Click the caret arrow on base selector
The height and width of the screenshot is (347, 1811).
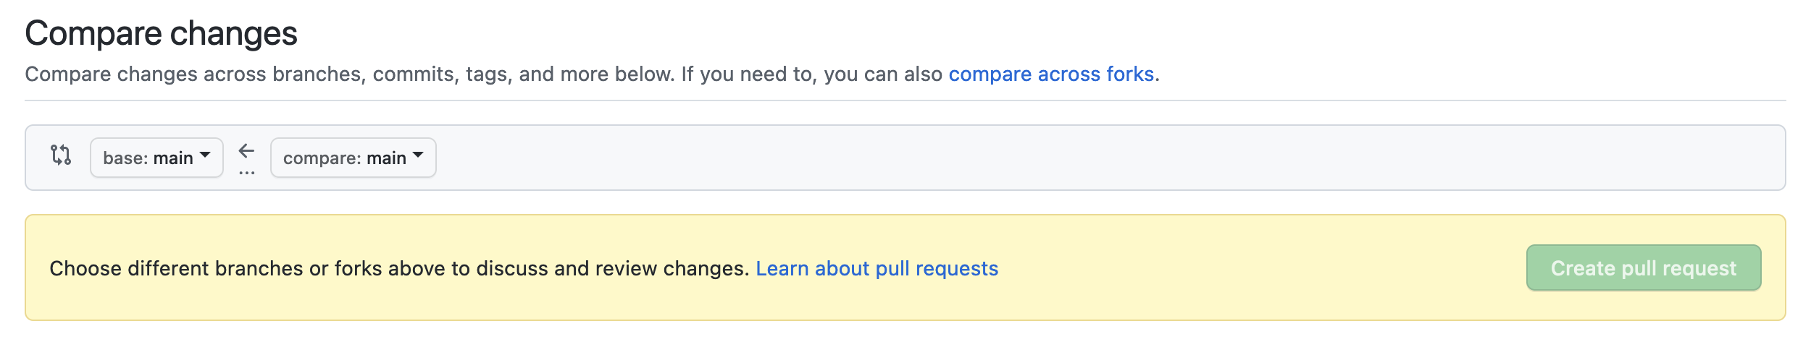point(205,155)
